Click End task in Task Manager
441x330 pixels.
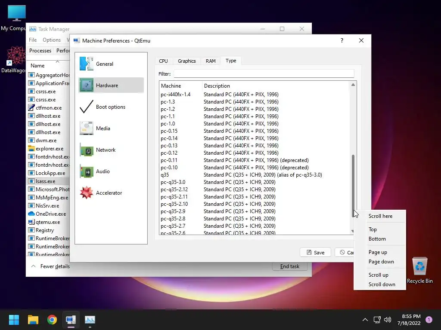(290, 266)
